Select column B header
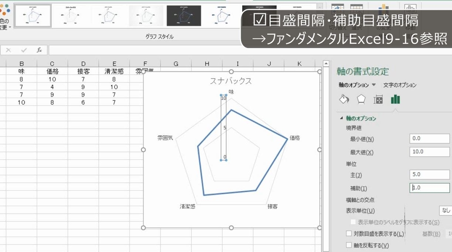 point(21,64)
